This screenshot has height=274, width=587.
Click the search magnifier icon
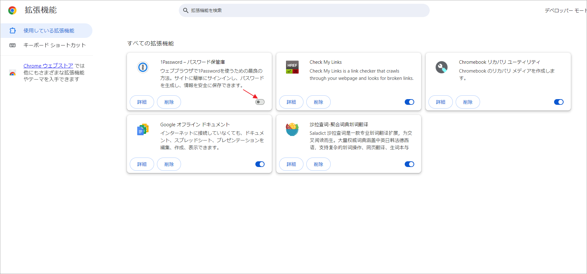[x=186, y=10]
